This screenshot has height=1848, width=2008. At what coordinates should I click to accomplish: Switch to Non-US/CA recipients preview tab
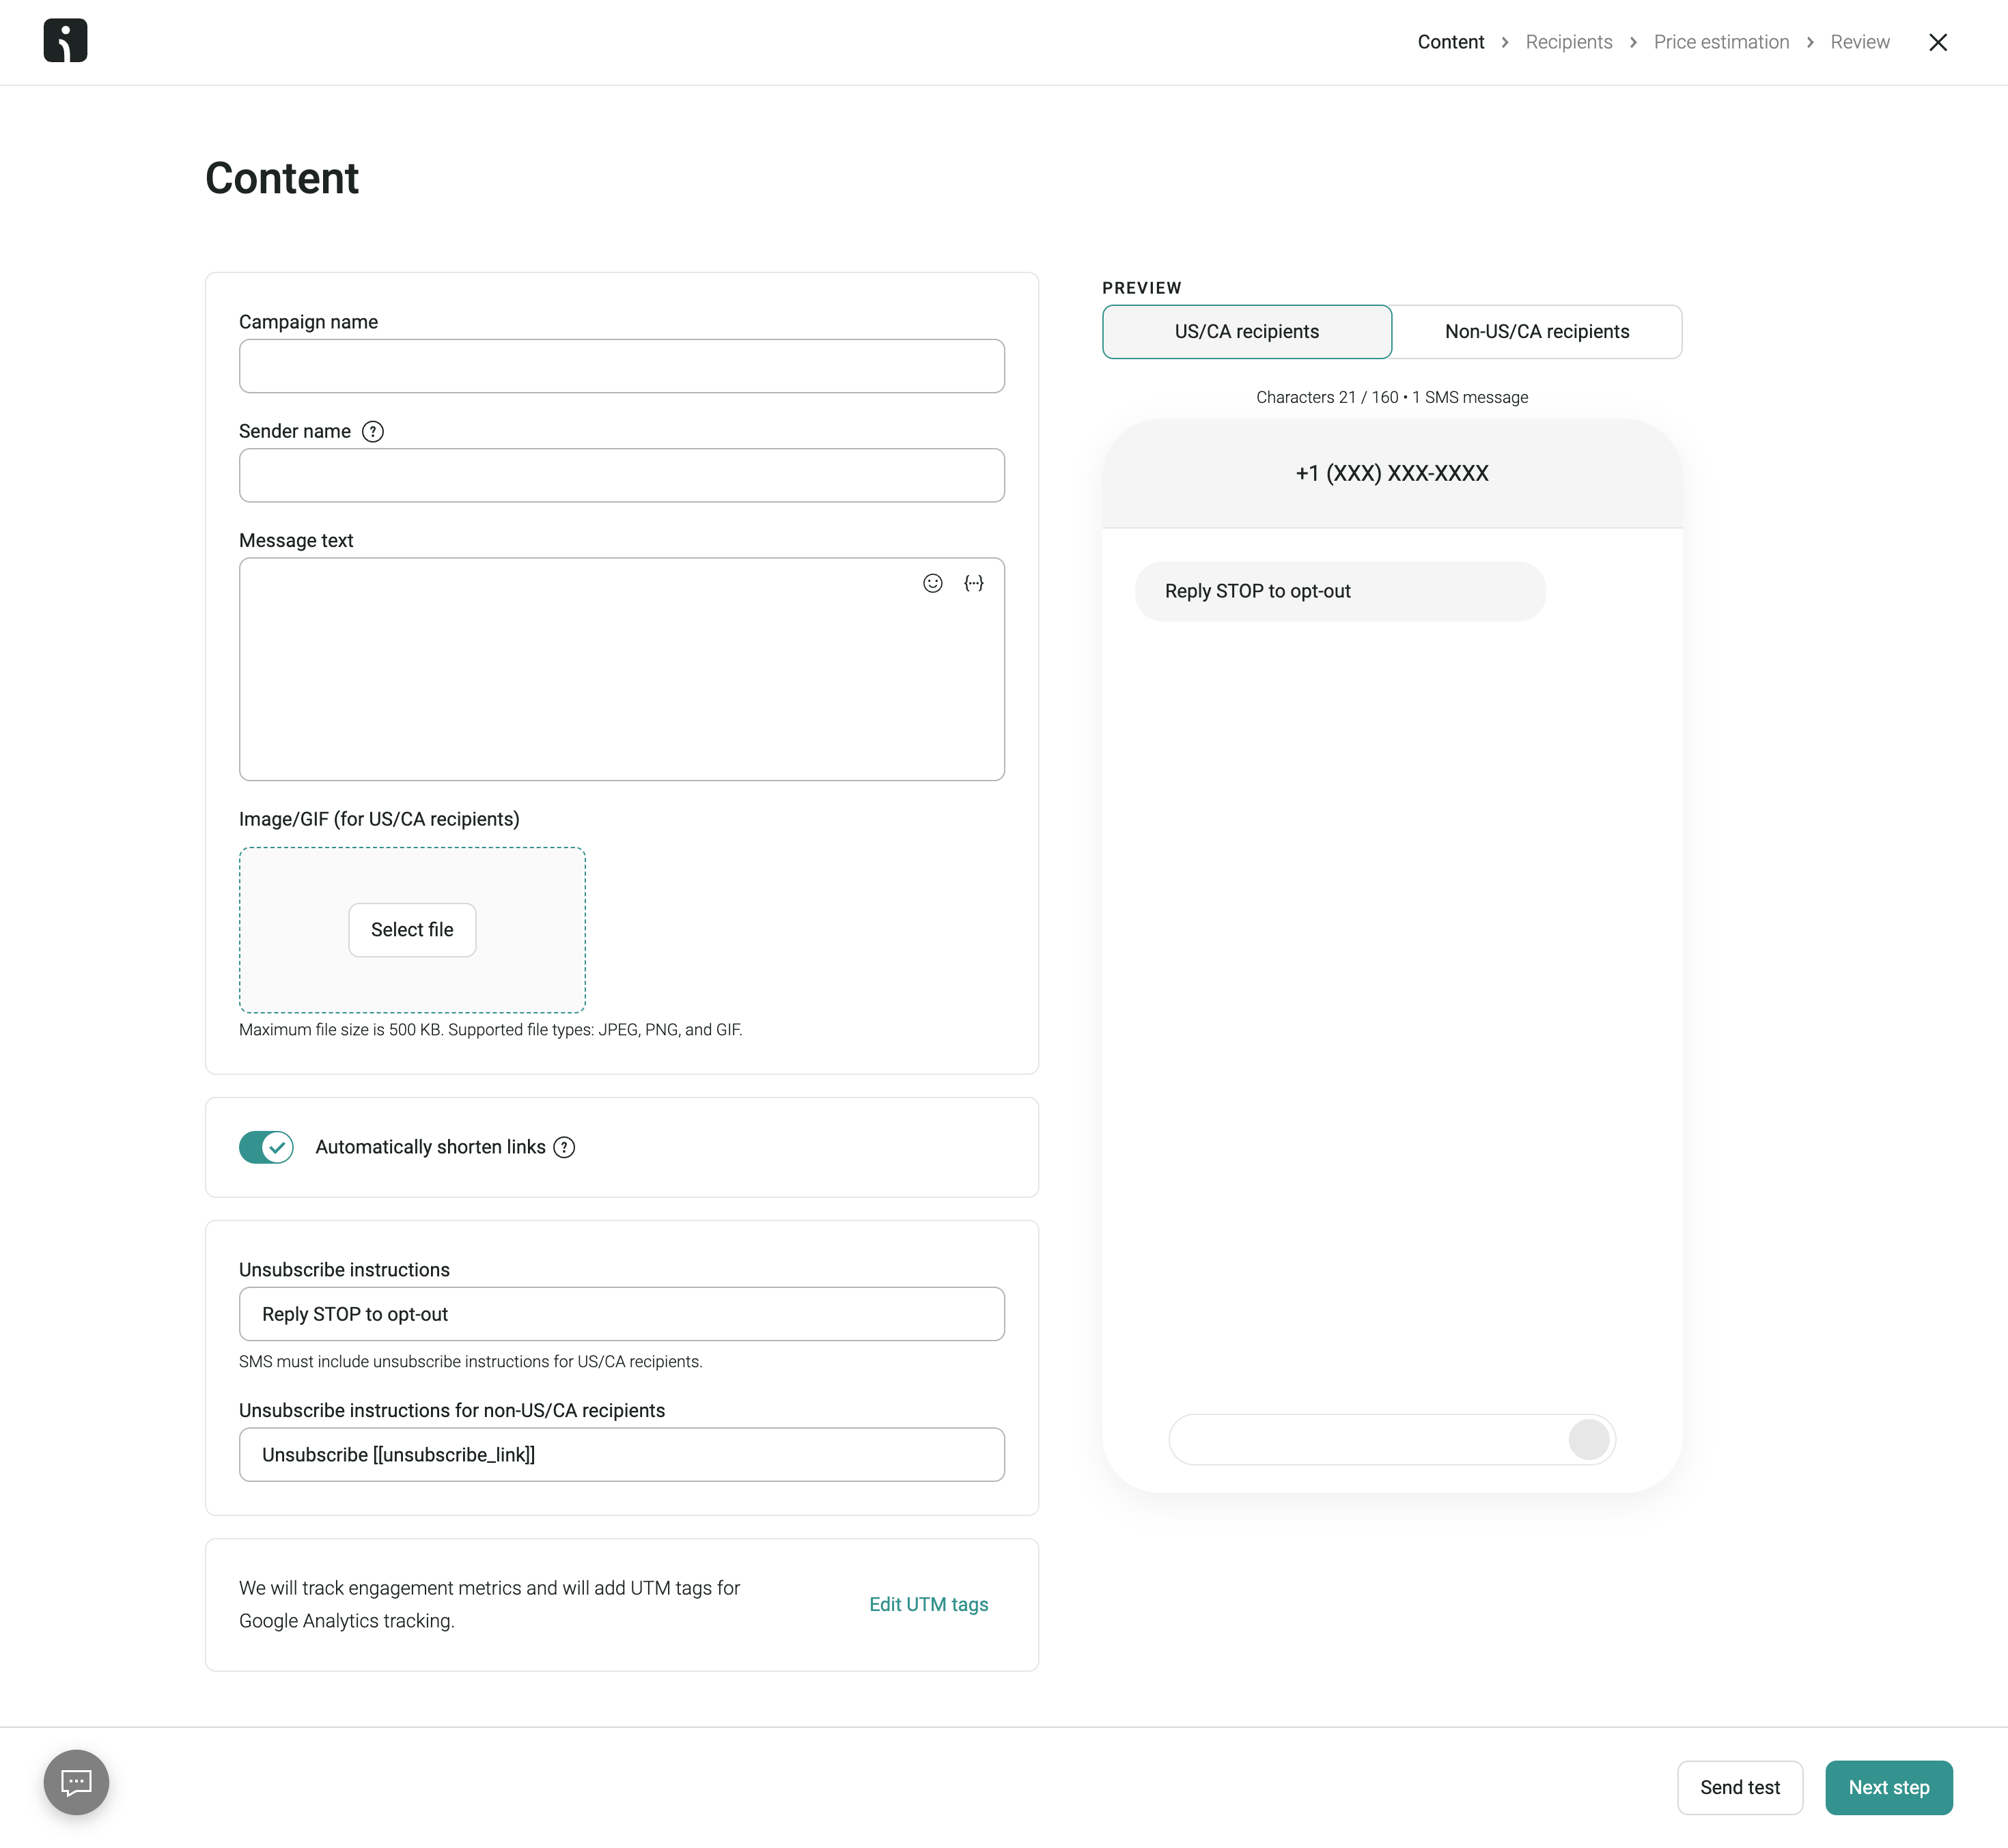(1536, 331)
